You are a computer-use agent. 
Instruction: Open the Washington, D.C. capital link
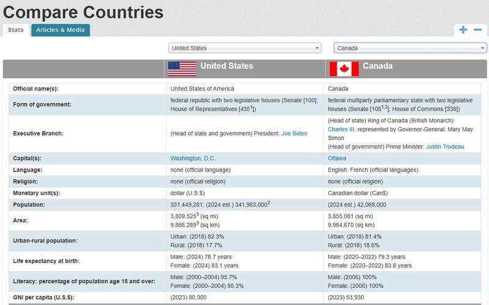click(193, 158)
